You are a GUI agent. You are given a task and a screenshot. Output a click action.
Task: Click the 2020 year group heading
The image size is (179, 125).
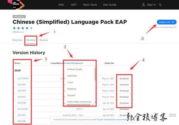[18, 70]
